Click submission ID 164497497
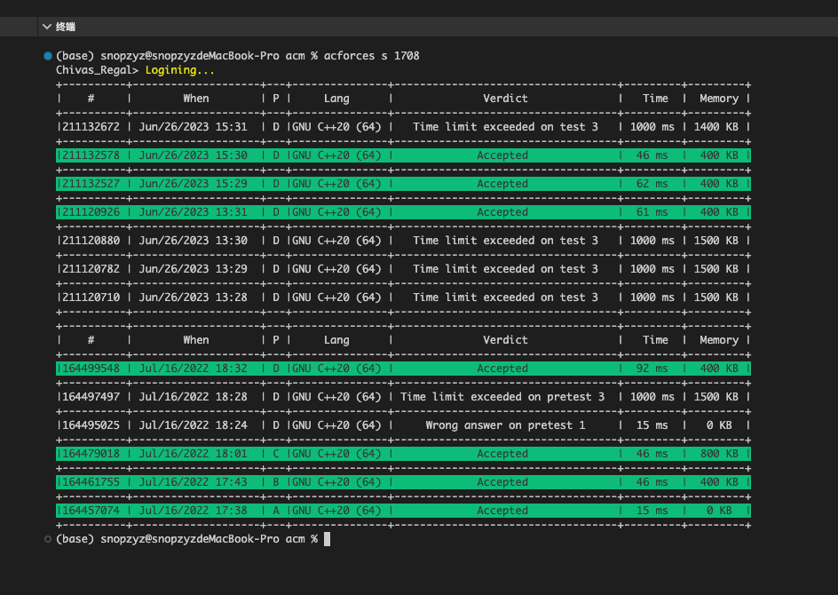 pos(91,397)
